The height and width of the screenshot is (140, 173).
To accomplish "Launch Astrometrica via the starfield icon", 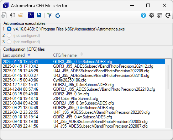I will (x=31, y=15).
